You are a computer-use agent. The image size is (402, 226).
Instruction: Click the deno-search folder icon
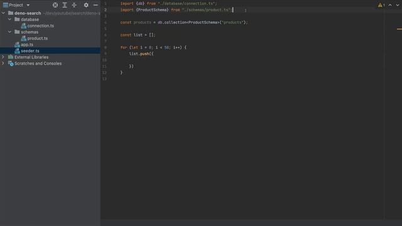pyautogui.click(x=11, y=13)
